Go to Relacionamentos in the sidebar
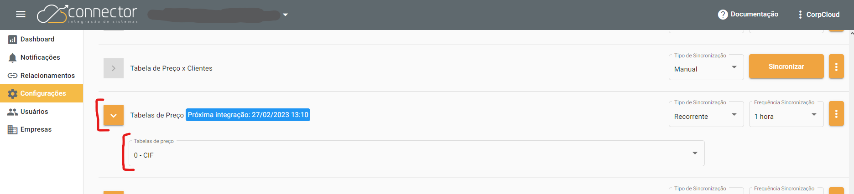The width and height of the screenshot is (854, 194). pyautogui.click(x=47, y=76)
